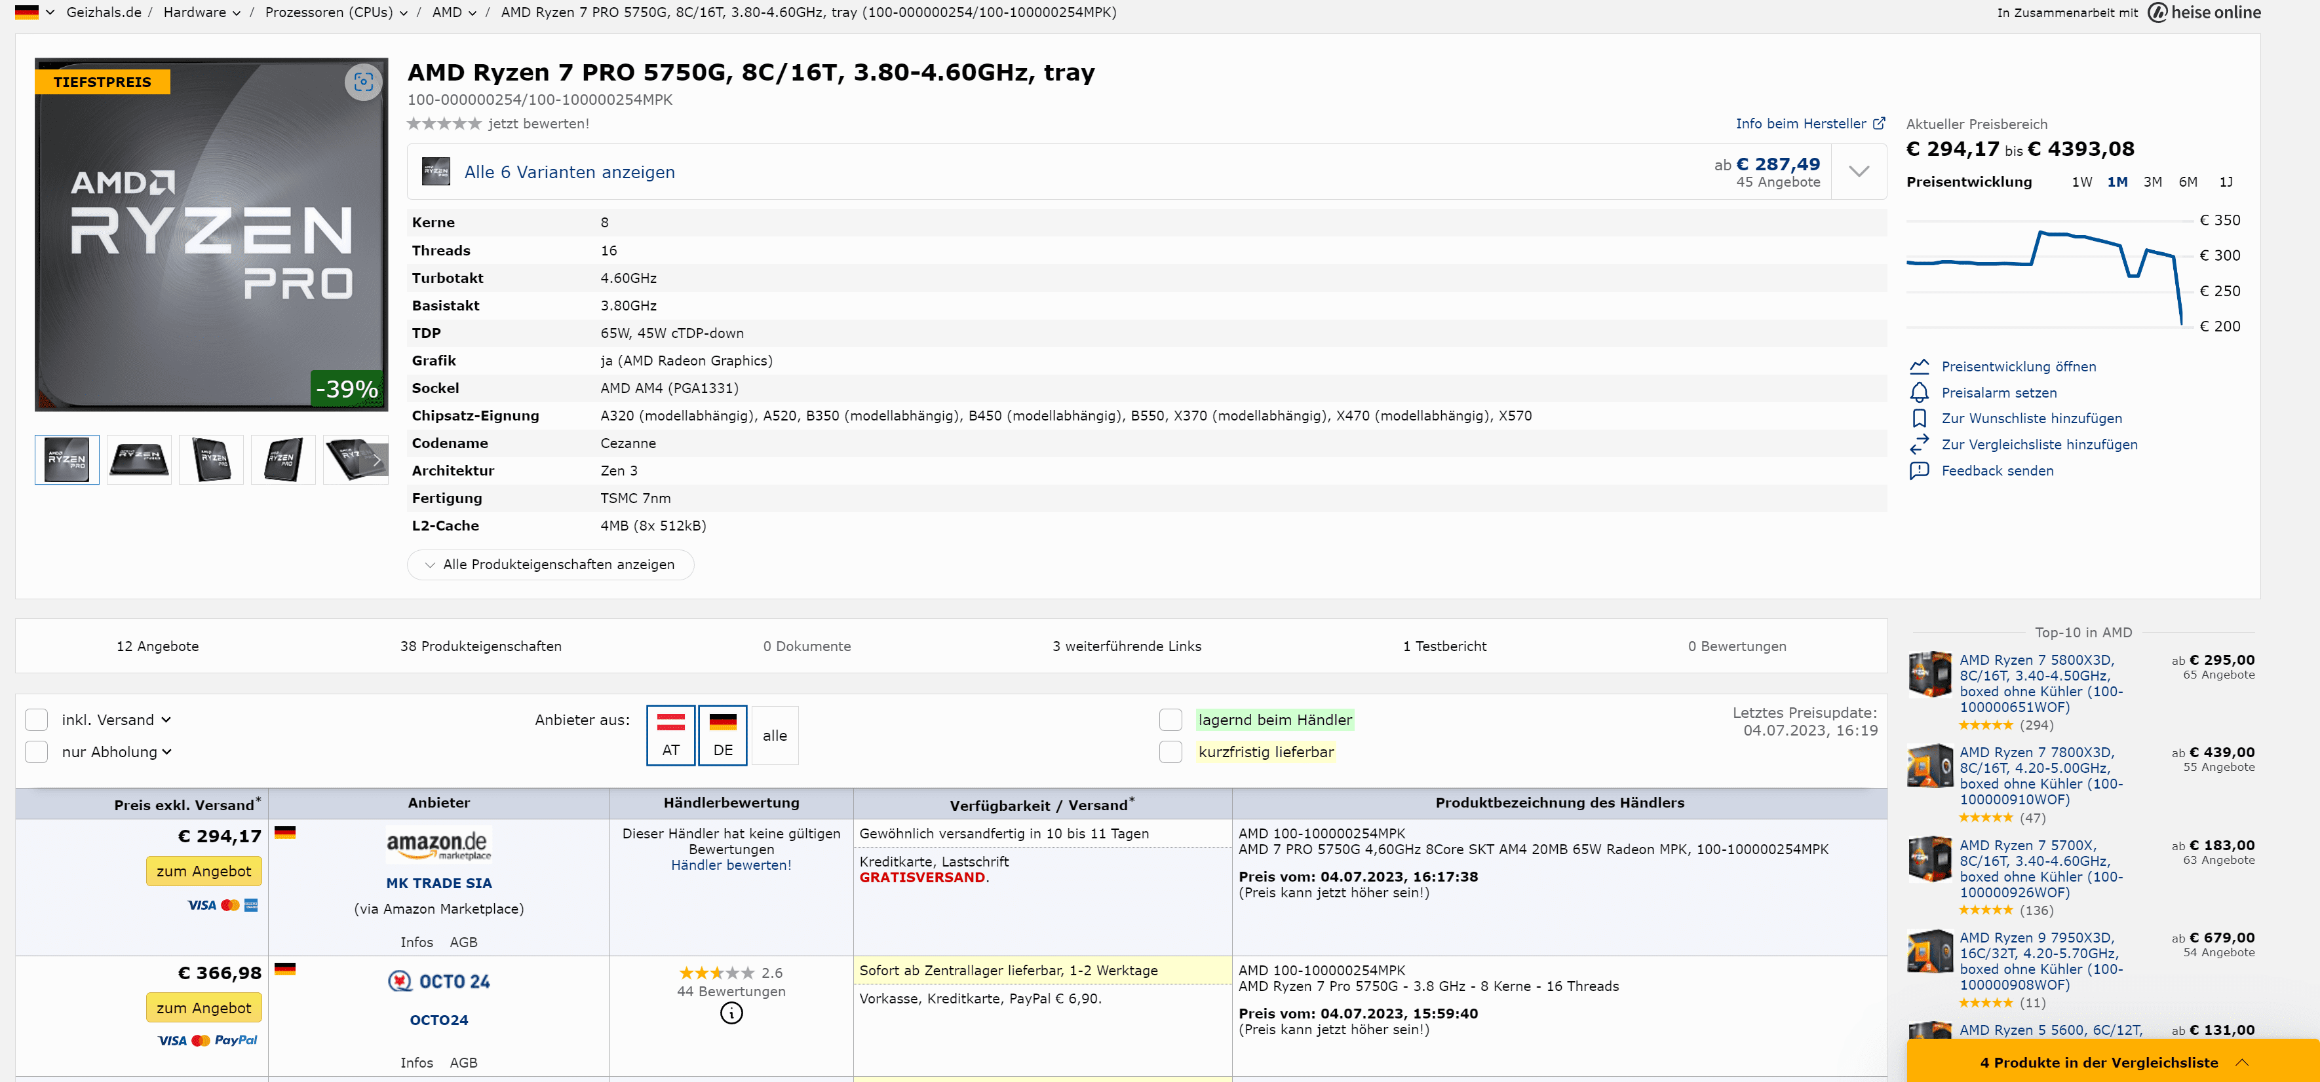Select second angled CPU thumbnail
The width and height of the screenshot is (2320, 1082).
click(x=139, y=460)
